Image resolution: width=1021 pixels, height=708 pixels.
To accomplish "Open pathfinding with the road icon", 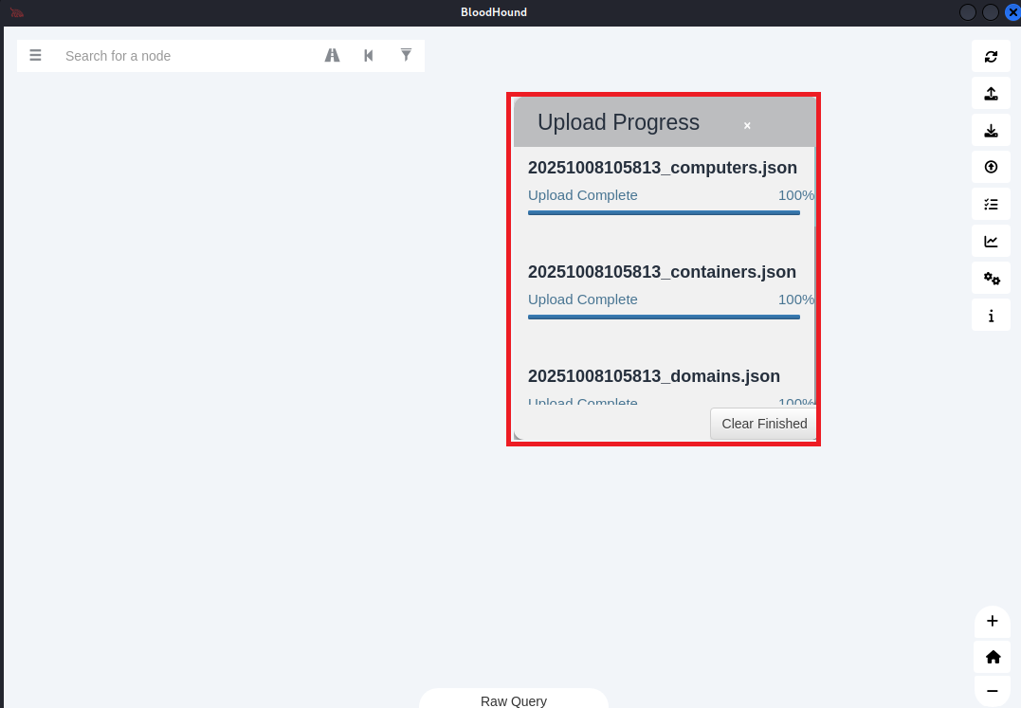I will point(332,55).
